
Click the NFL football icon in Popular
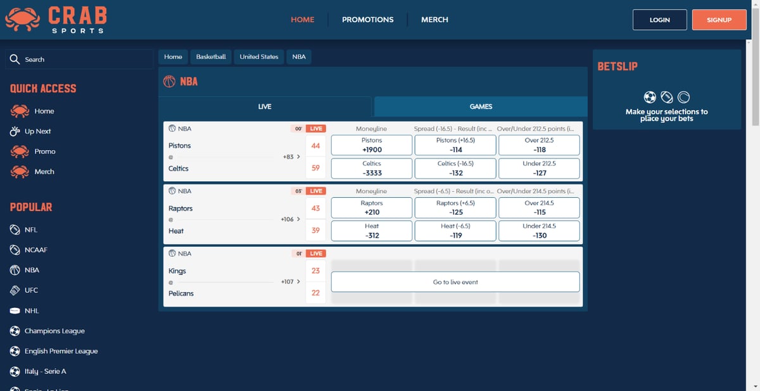(15, 230)
